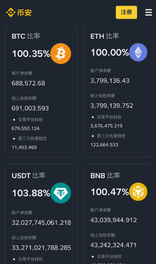
Task: Click the 注册 register button
Action: point(126,12)
